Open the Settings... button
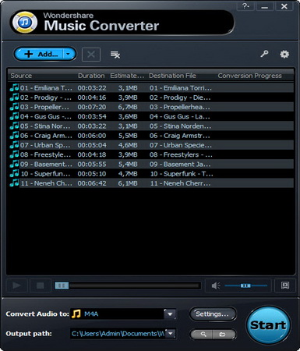 (x=213, y=314)
